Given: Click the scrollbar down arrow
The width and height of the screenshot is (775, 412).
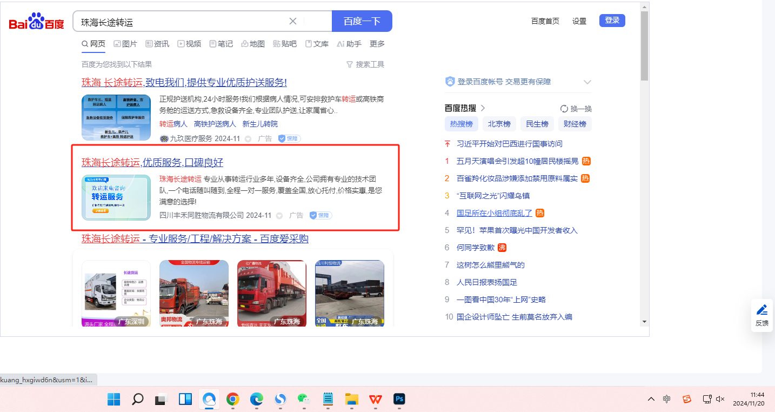Looking at the screenshot, I should pyautogui.click(x=644, y=321).
